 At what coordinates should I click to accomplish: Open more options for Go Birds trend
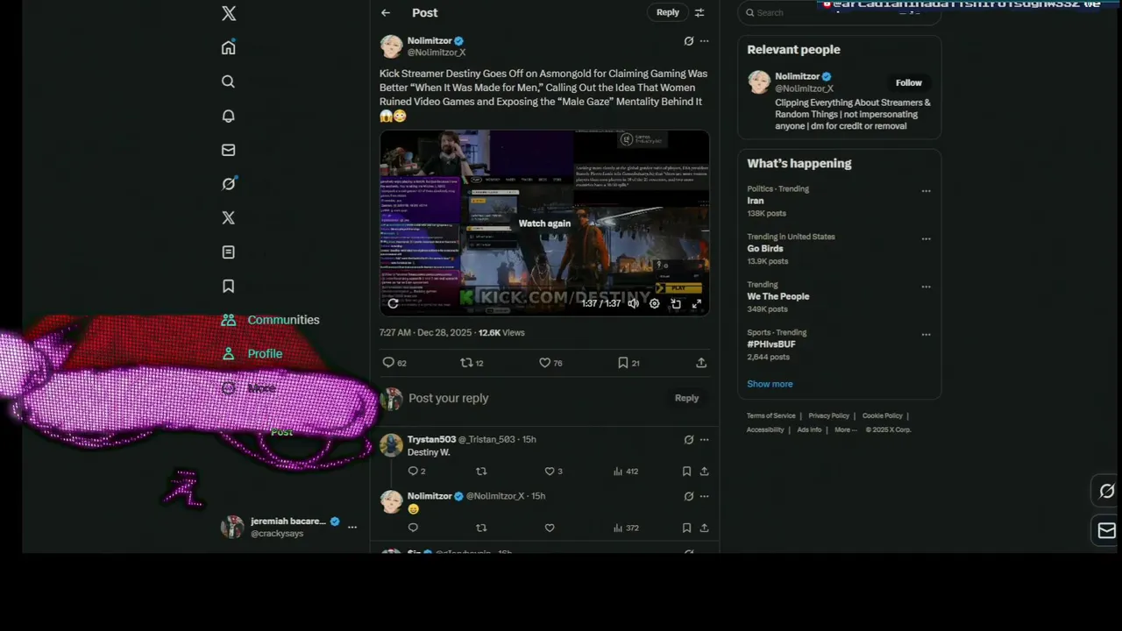pyautogui.click(x=926, y=239)
